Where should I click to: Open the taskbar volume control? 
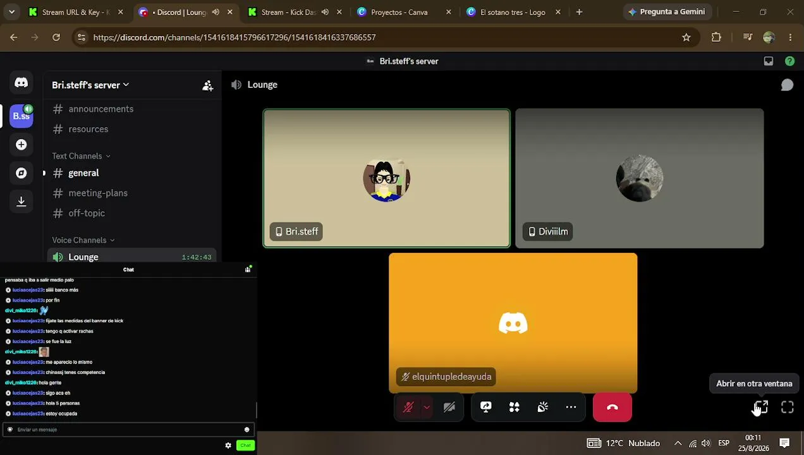[x=706, y=443]
